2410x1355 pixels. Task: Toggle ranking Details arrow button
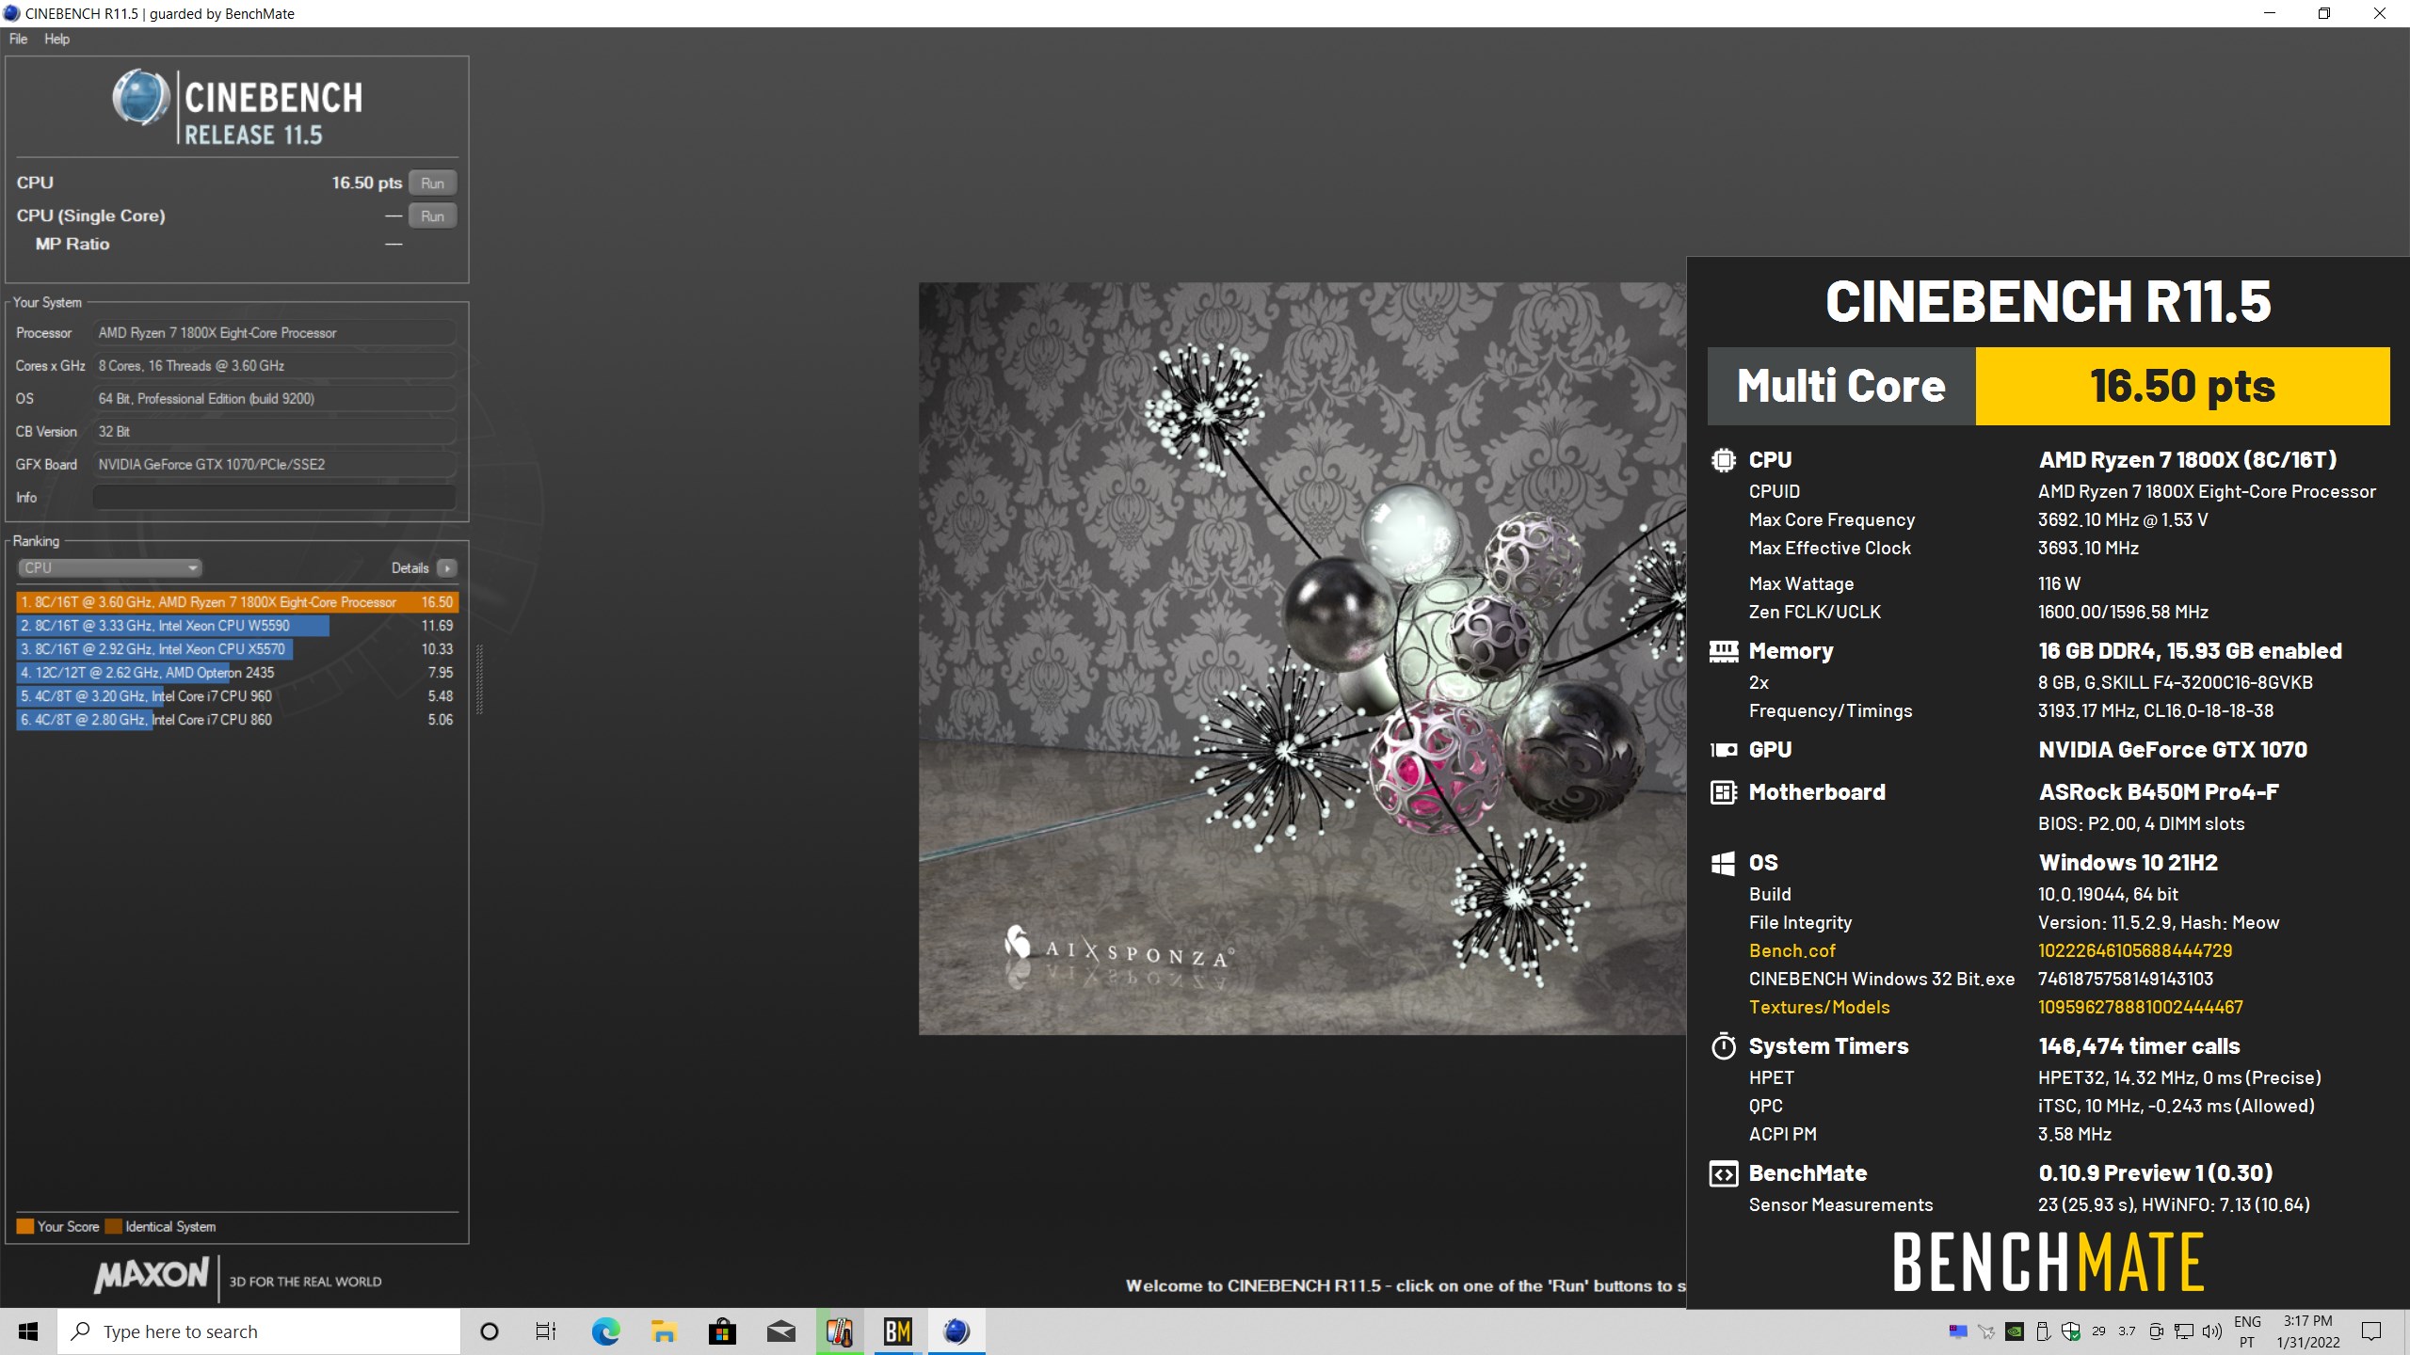tap(447, 567)
